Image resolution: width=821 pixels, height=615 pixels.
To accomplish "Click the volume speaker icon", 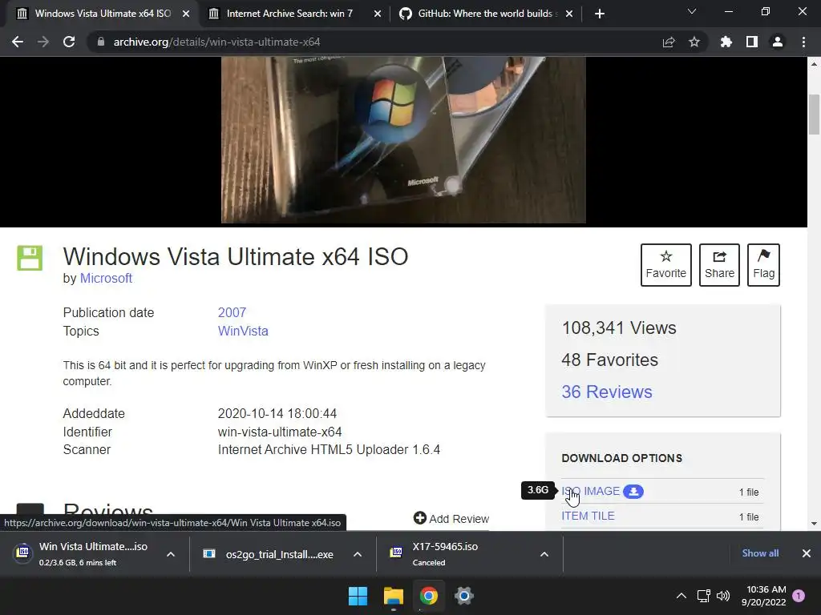I will (722, 596).
